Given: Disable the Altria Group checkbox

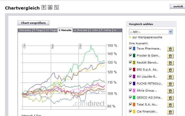Looking at the screenshot, I should (x=130, y=90).
